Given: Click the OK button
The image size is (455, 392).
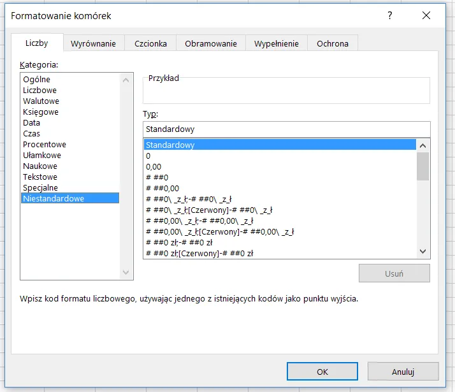Looking at the screenshot, I should pos(322,372).
